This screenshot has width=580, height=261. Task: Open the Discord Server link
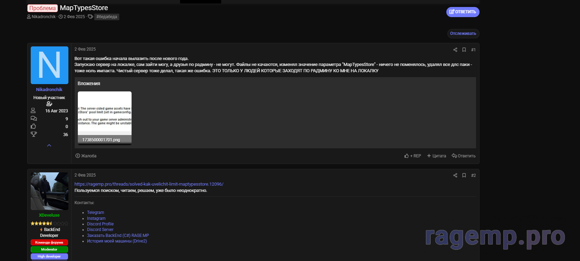click(x=100, y=230)
